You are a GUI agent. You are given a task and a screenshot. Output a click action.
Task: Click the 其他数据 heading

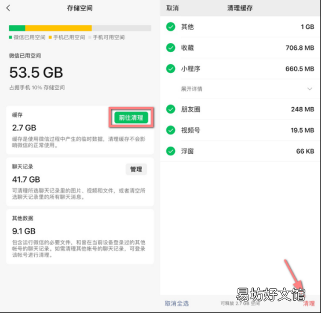pos(23,218)
